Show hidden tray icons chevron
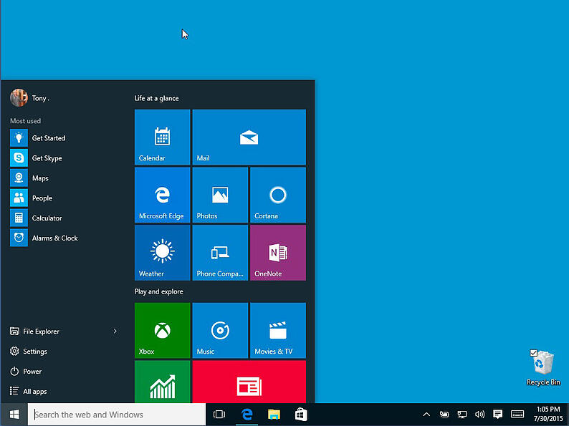This screenshot has width=569, height=426. coord(427,414)
